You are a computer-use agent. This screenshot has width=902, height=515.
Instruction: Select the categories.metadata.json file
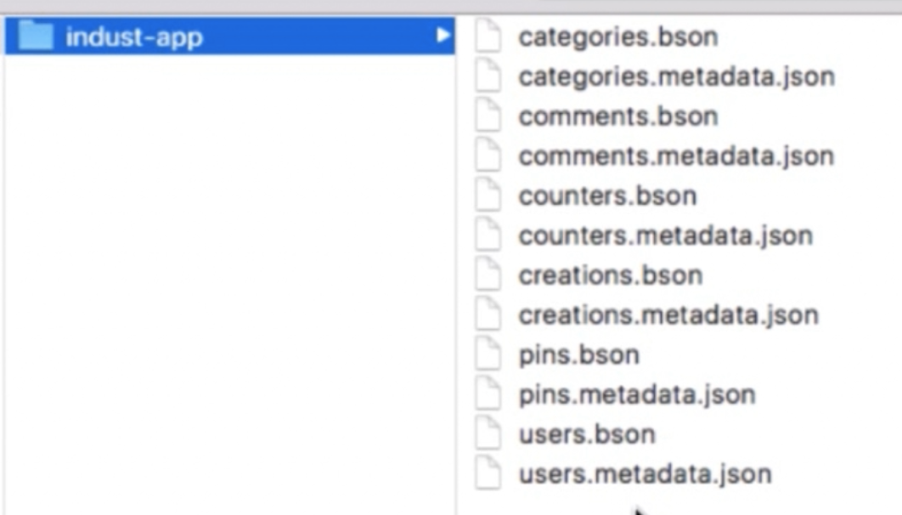pyautogui.click(x=676, y=76)
